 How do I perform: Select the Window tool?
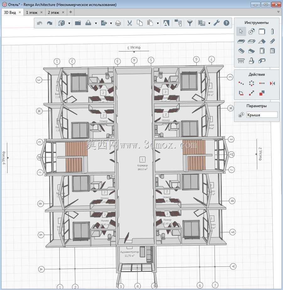[272, 51]
